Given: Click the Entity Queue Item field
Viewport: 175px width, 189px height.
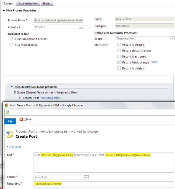Looking at the screenshot, I should pos(145,19).
